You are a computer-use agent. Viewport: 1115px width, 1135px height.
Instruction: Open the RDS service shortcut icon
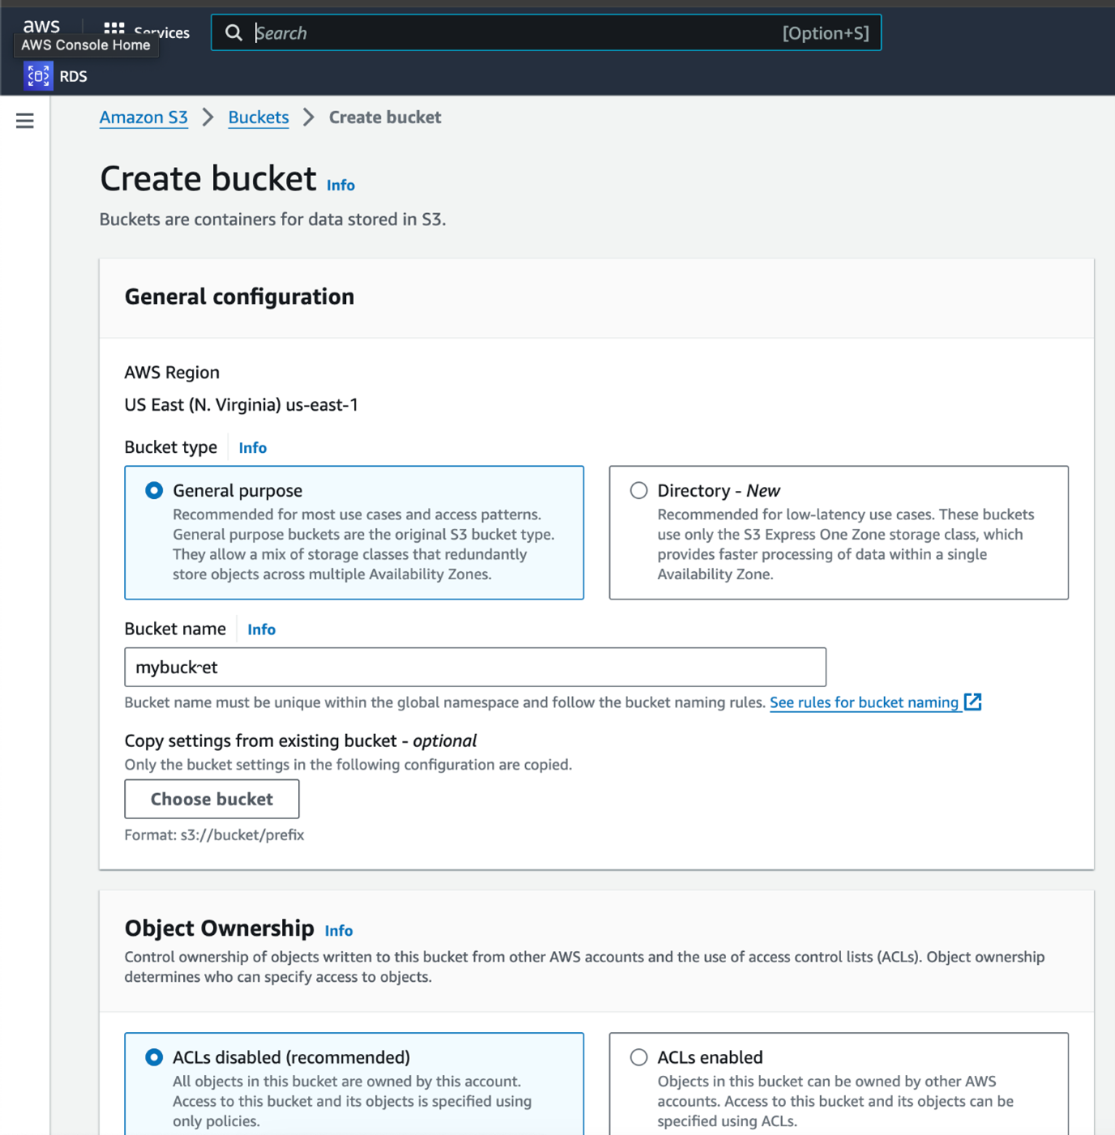(x=38, y=76)
